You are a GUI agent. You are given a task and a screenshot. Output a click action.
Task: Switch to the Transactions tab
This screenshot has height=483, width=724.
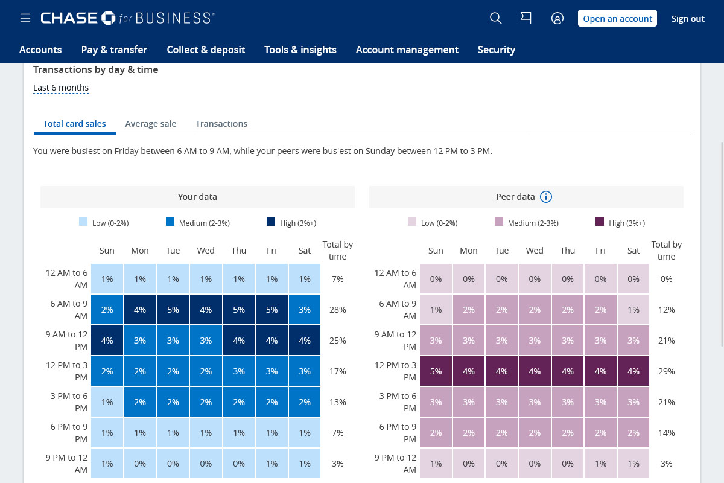tap(221, 123)
